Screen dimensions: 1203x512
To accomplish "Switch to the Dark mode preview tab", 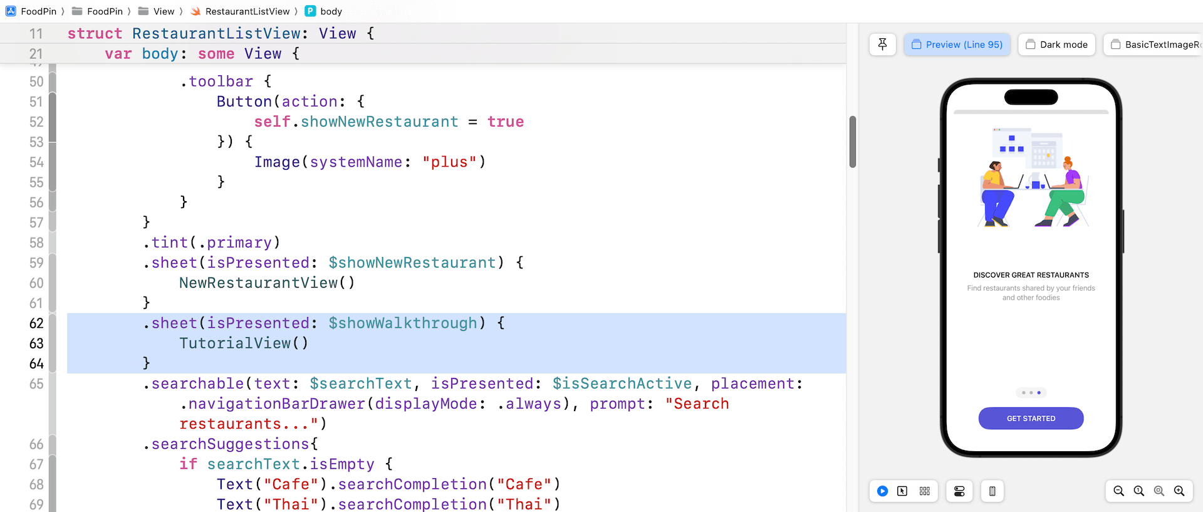I will point(1056,44).
